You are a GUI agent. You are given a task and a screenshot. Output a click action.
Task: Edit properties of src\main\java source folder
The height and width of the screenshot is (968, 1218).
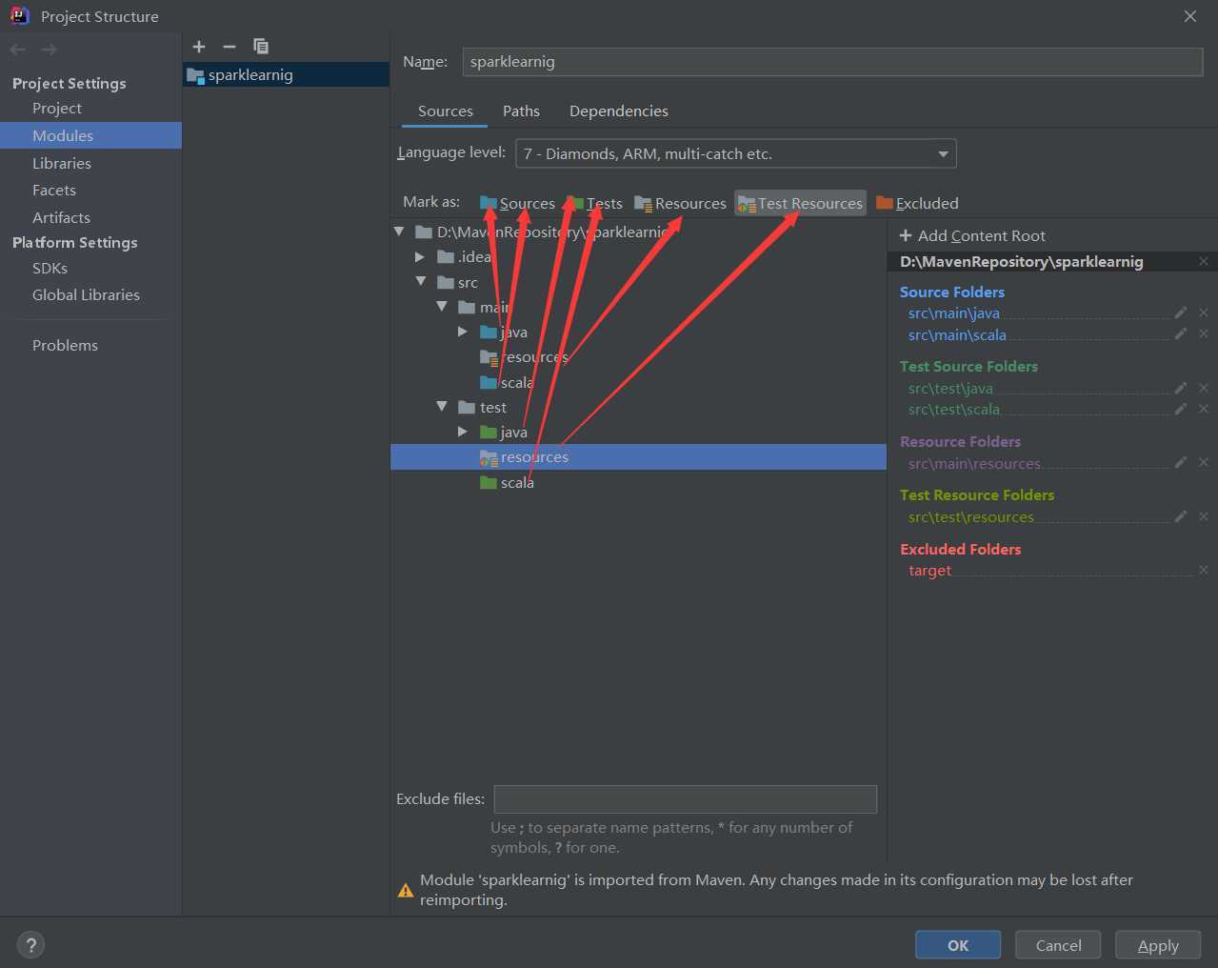(x=1181, y=313)
